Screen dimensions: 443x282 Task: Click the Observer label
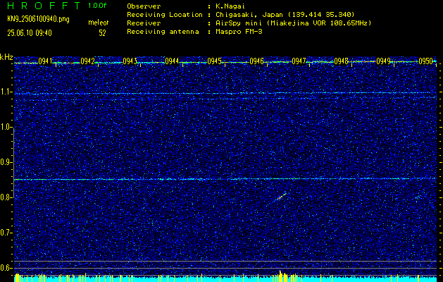pyautogui.click(x=144, y=6)
